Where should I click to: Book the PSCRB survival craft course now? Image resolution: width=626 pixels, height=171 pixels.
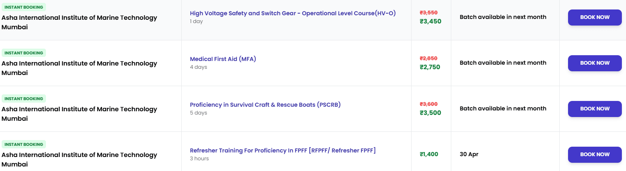595,109
